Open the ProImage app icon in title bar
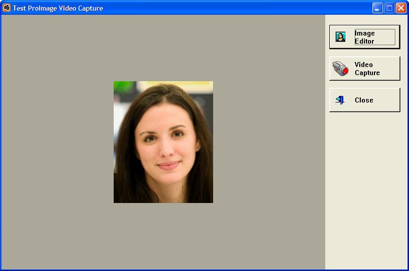The image size is (409, 271). [x=6, y=8]
